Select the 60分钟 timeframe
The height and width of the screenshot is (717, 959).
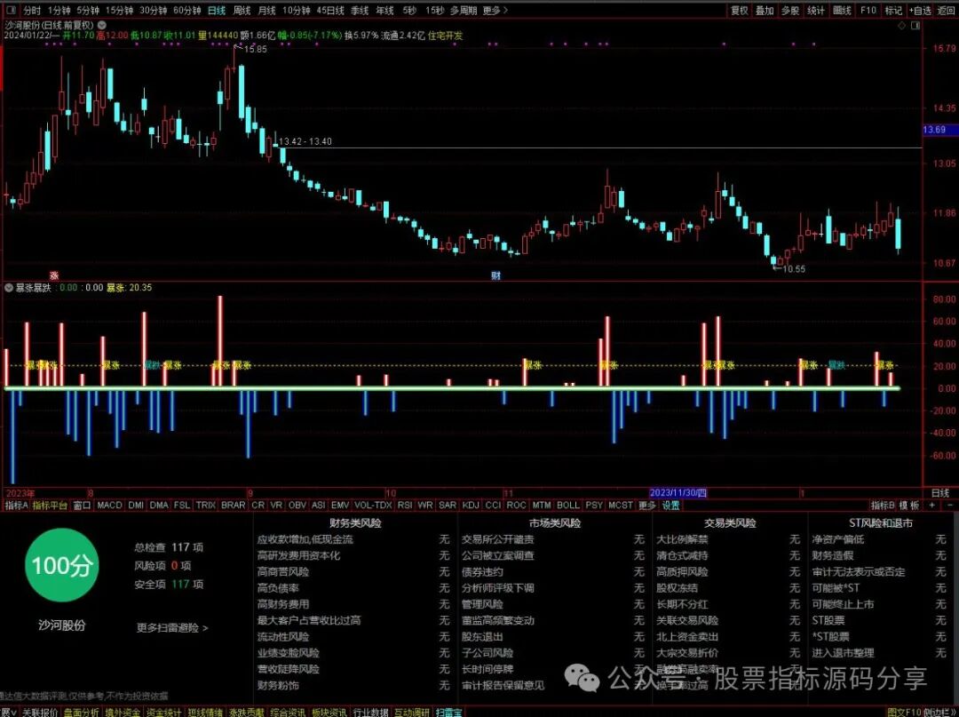pos(186,11)
